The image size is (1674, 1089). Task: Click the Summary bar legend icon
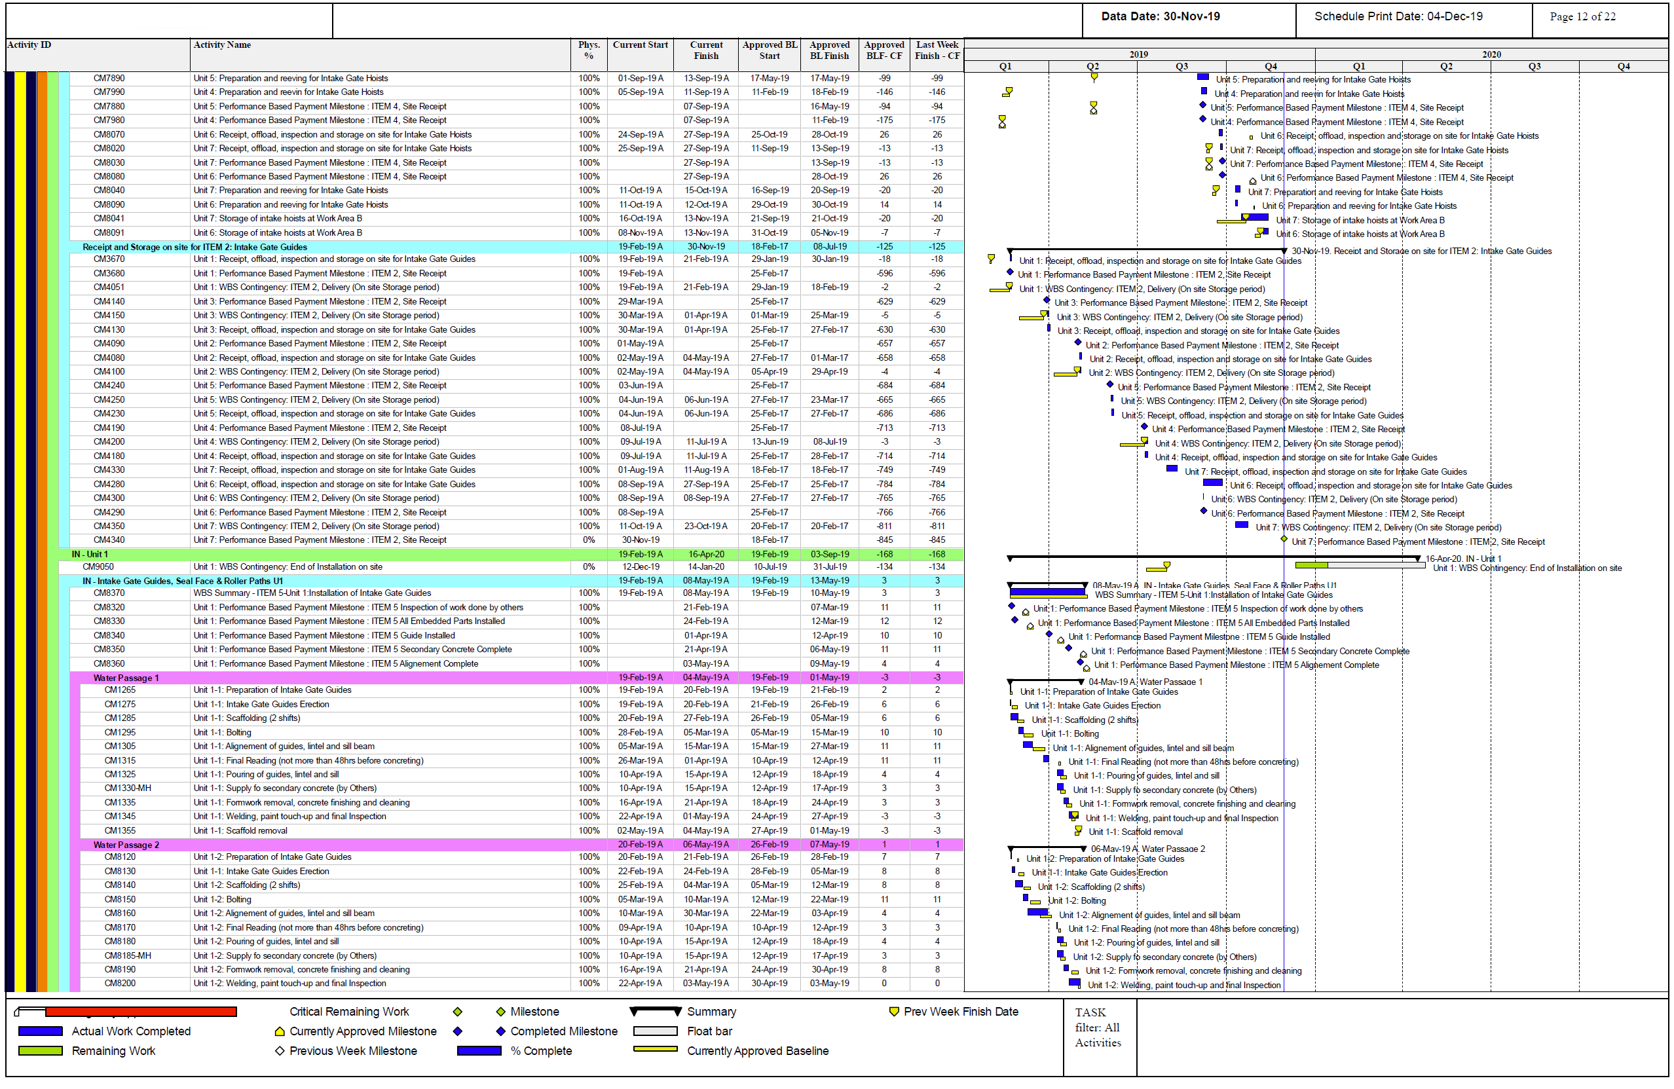[655, 1012]
